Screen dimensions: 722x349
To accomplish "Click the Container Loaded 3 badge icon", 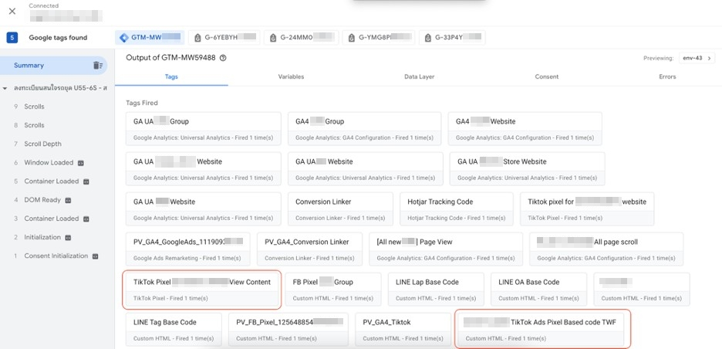I will tap(86, 219).
